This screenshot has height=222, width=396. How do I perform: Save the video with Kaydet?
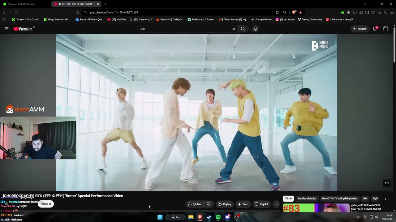[x=261, y=204]
